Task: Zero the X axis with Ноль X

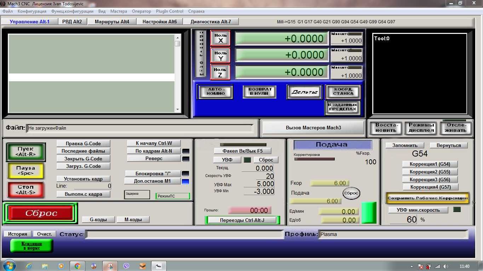Action: coord(220,38)
